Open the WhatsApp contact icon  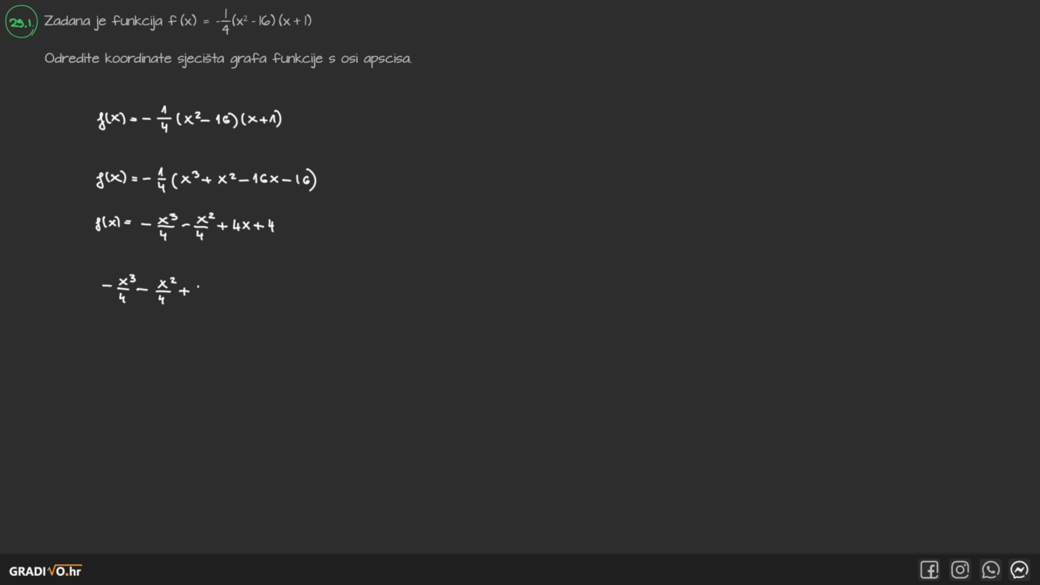click(990, 570)
